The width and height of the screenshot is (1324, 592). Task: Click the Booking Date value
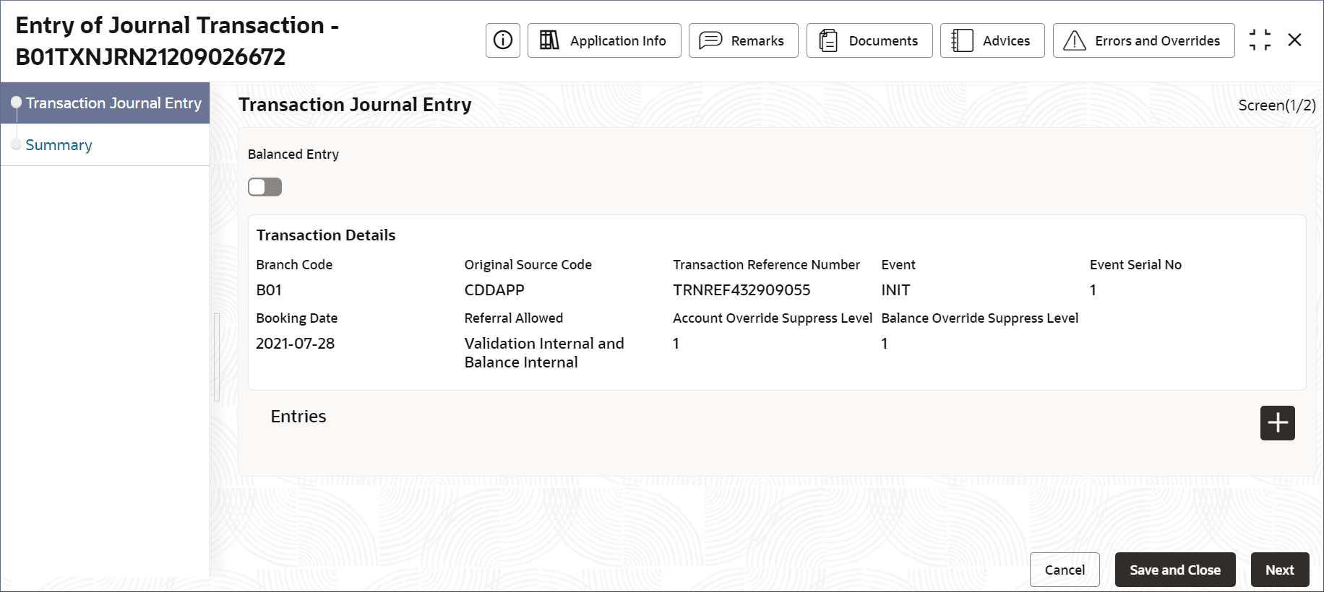tap(296, 344)
